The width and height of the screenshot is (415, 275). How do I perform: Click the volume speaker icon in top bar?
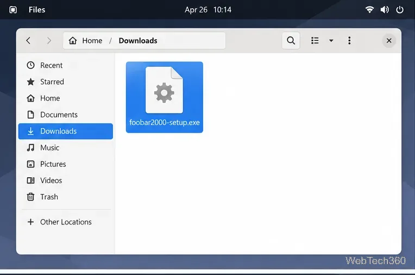(x=385, y=10)
